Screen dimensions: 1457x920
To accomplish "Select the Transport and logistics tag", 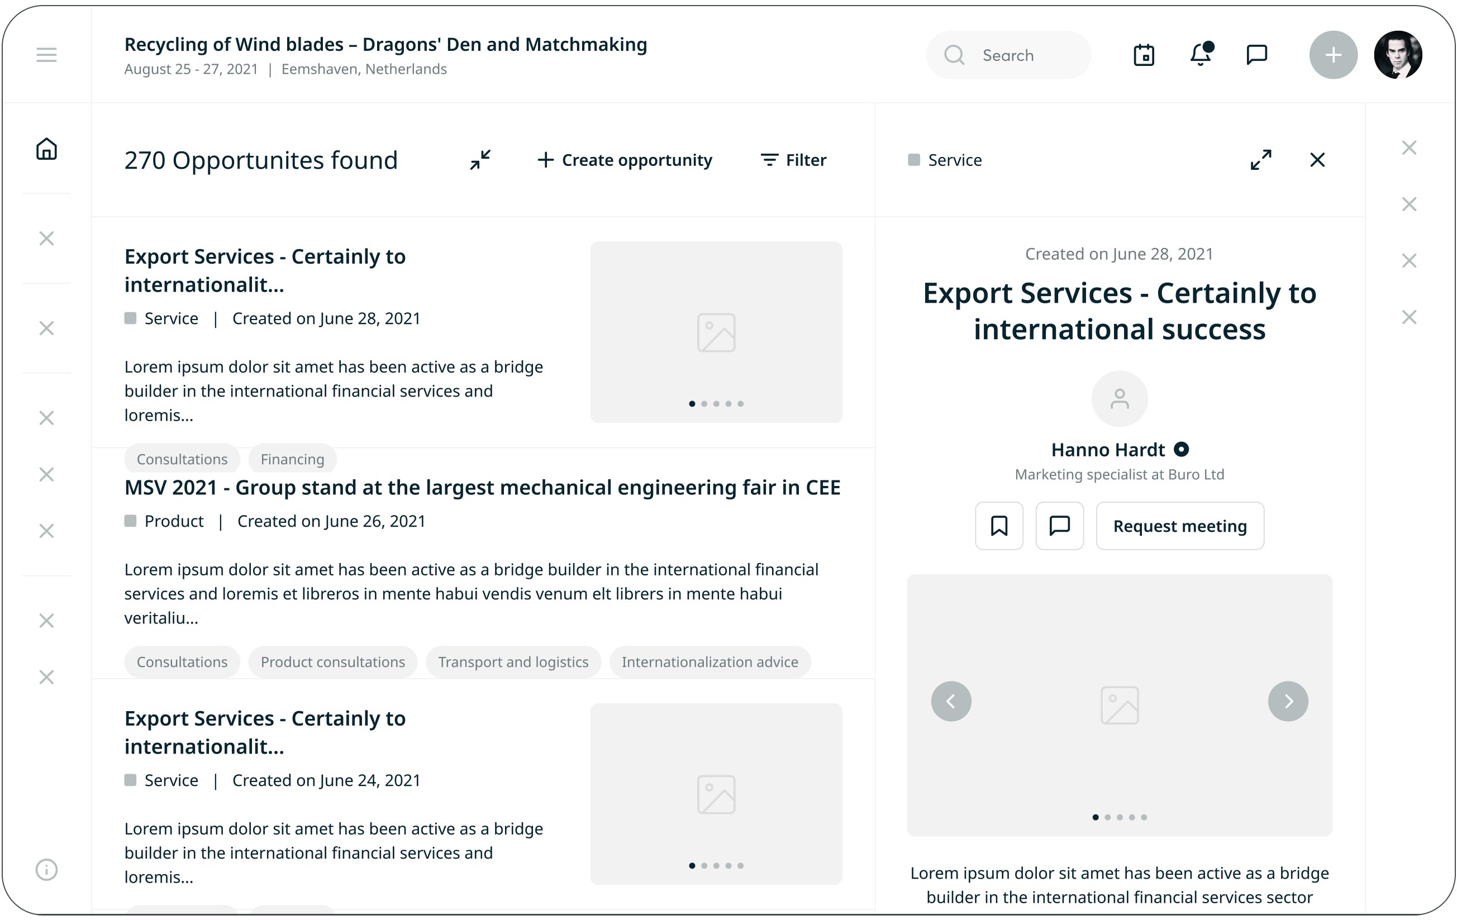I will click(x=513, y=662).
